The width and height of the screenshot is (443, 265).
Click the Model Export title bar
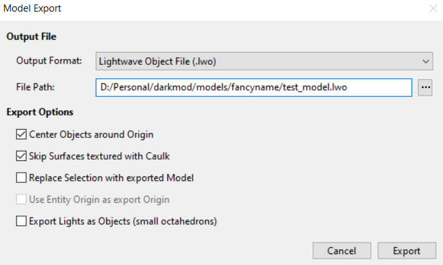[x=193, y=9]
